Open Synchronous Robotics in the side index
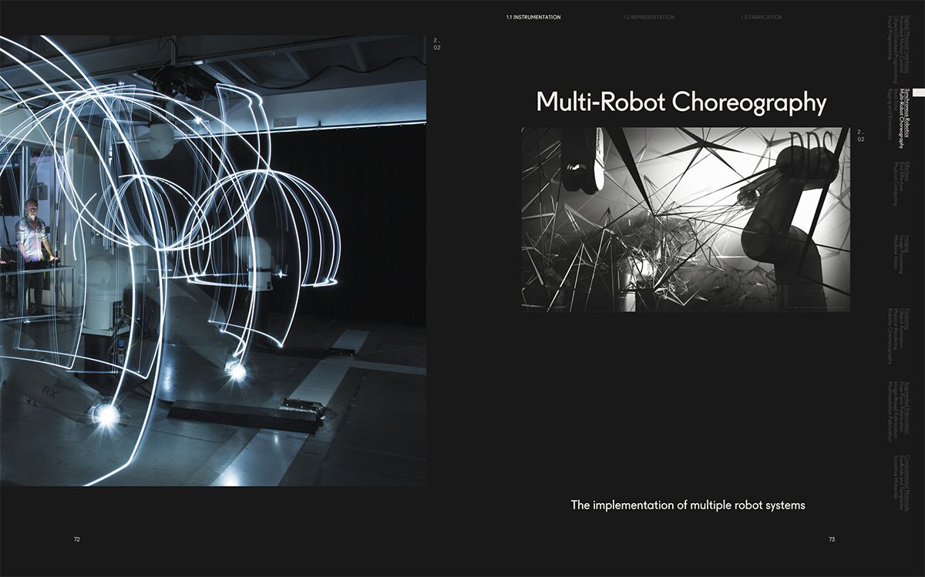This screenshot has height=577, width=925. tap(908, 113)
